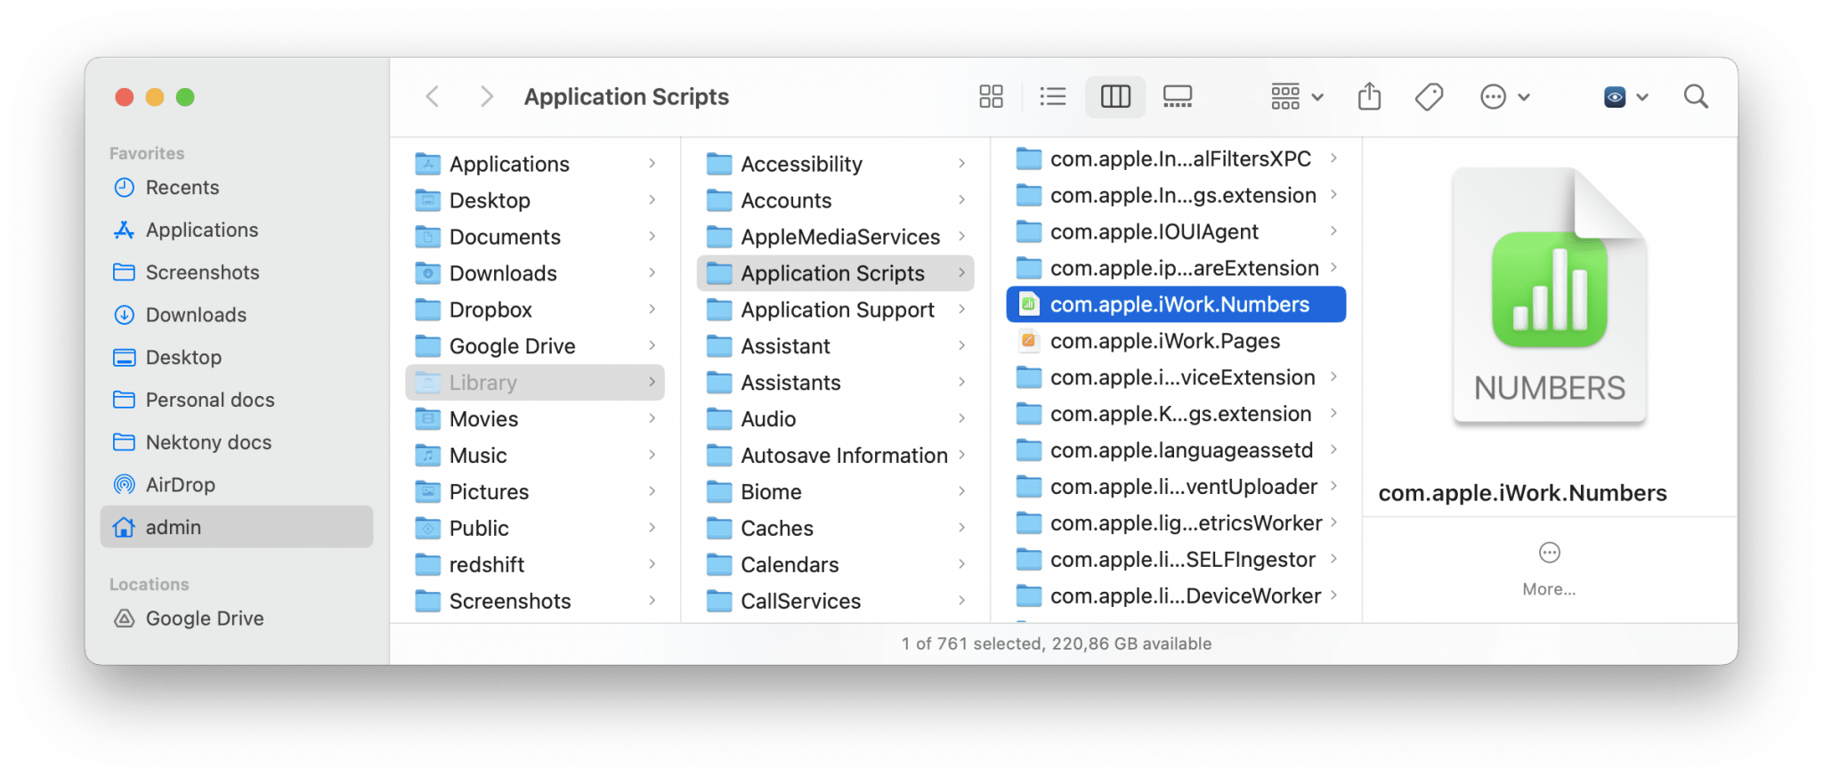Select the AppleMediaServices folder
Viewport: 1823px width, 777px height.
pos(835,237)
